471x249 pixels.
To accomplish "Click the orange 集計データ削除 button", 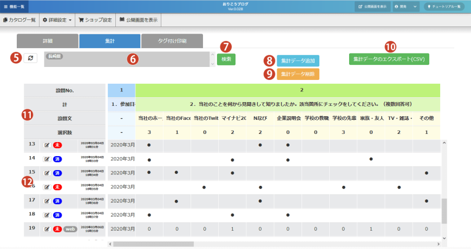I will pos(298,74).
